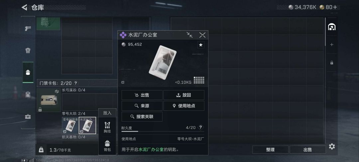The height and width of the screenshot is (162, 359).
Task: Select the 变电站宿舍 key card thumbnail
Action: 70,125
